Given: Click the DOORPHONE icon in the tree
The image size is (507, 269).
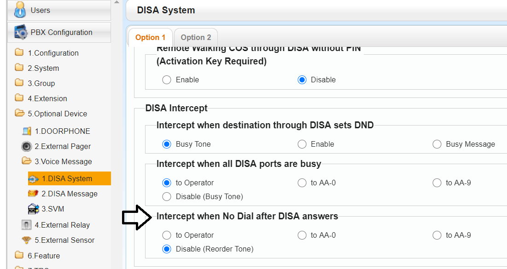Looking at the screenshot, I should (27, 131).
